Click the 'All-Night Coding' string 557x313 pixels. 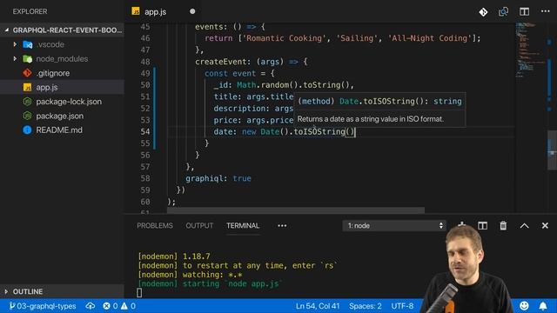[x=429, y=38]
